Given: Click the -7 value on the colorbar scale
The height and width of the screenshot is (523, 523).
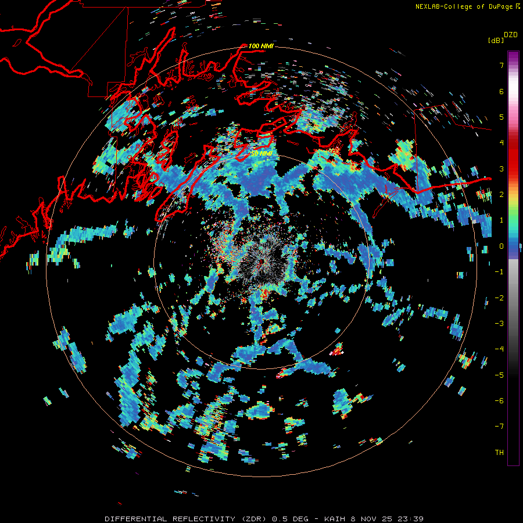Looking at the screenshot, I should click(499, 427).
